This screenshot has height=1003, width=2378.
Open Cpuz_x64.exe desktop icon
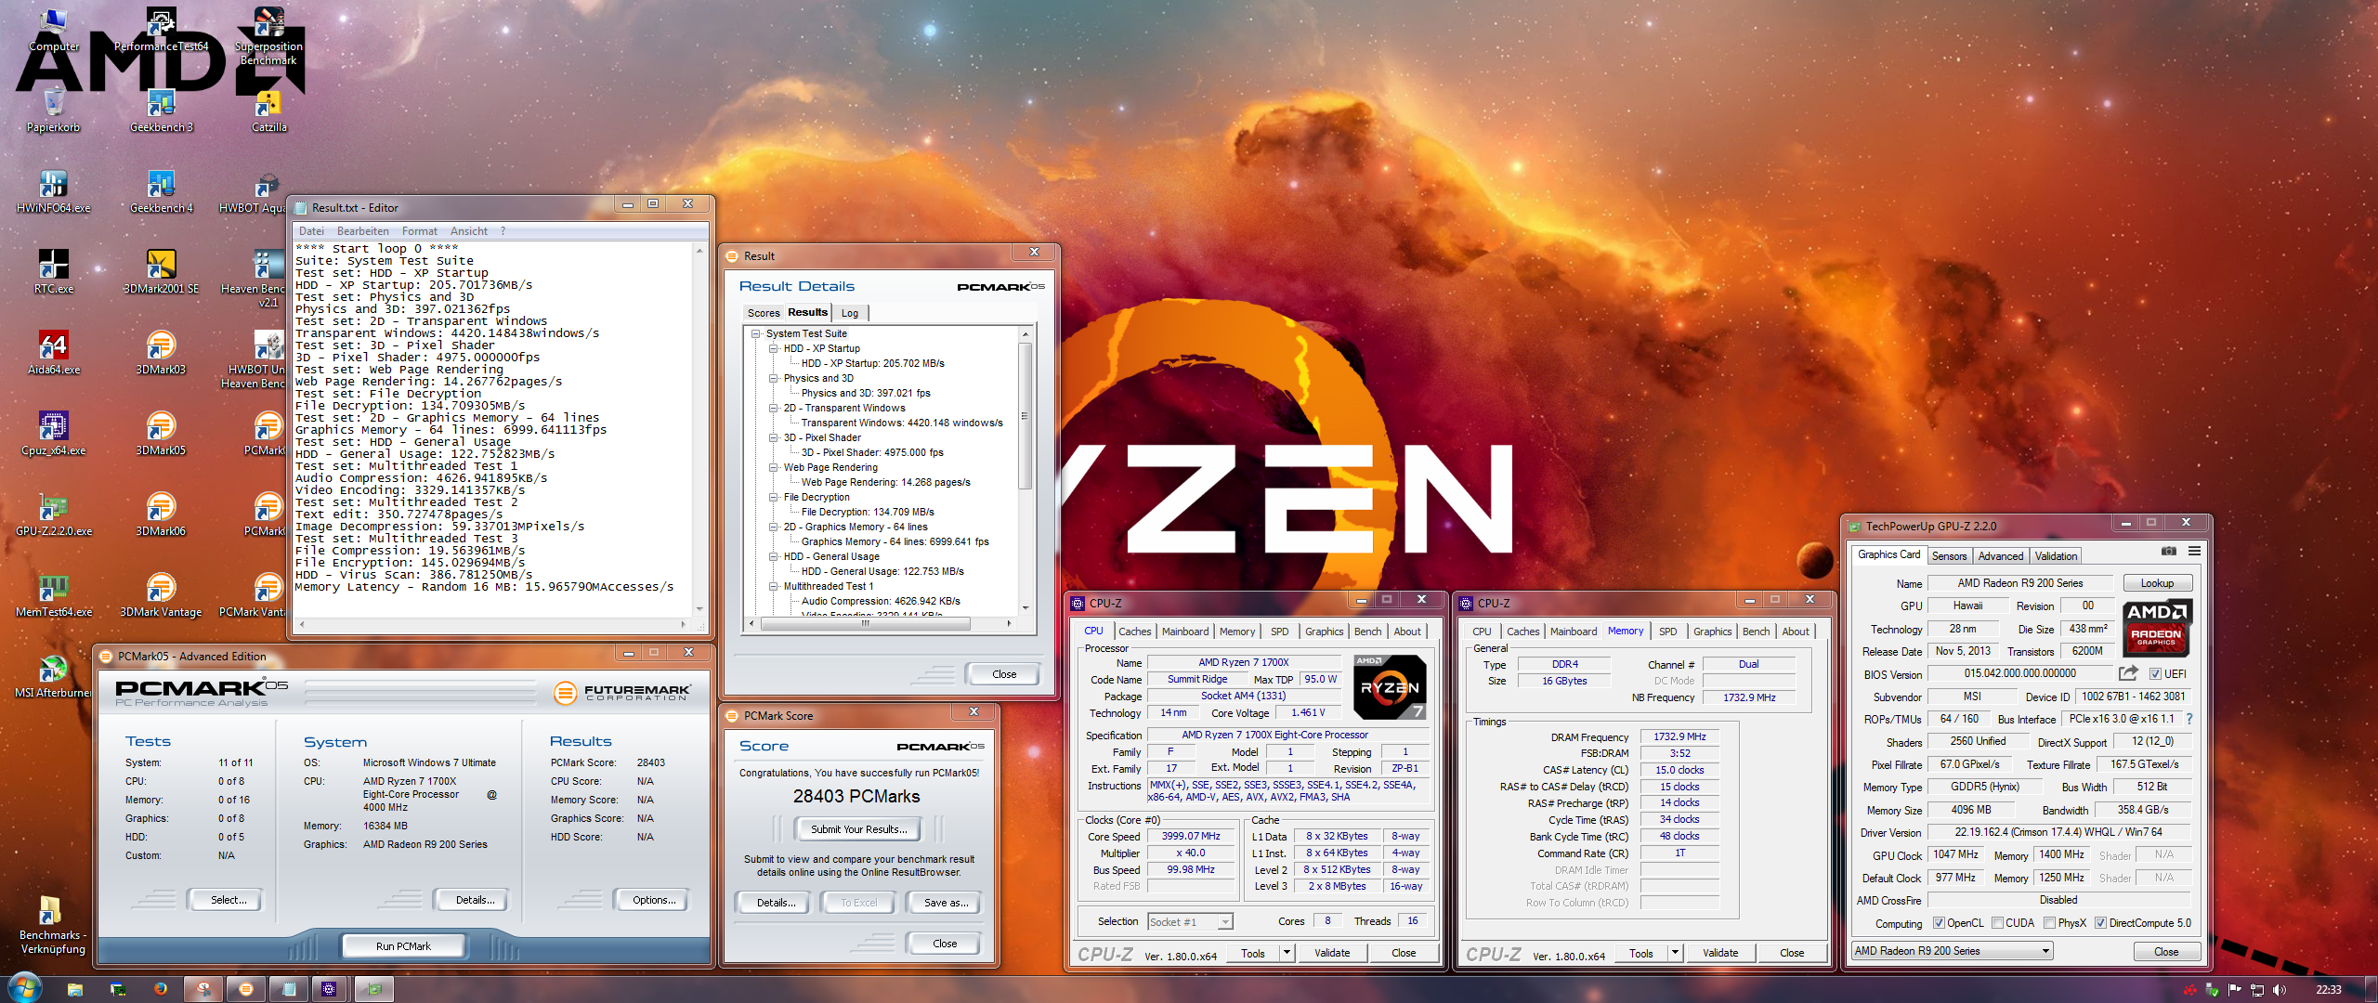point(53,435)
